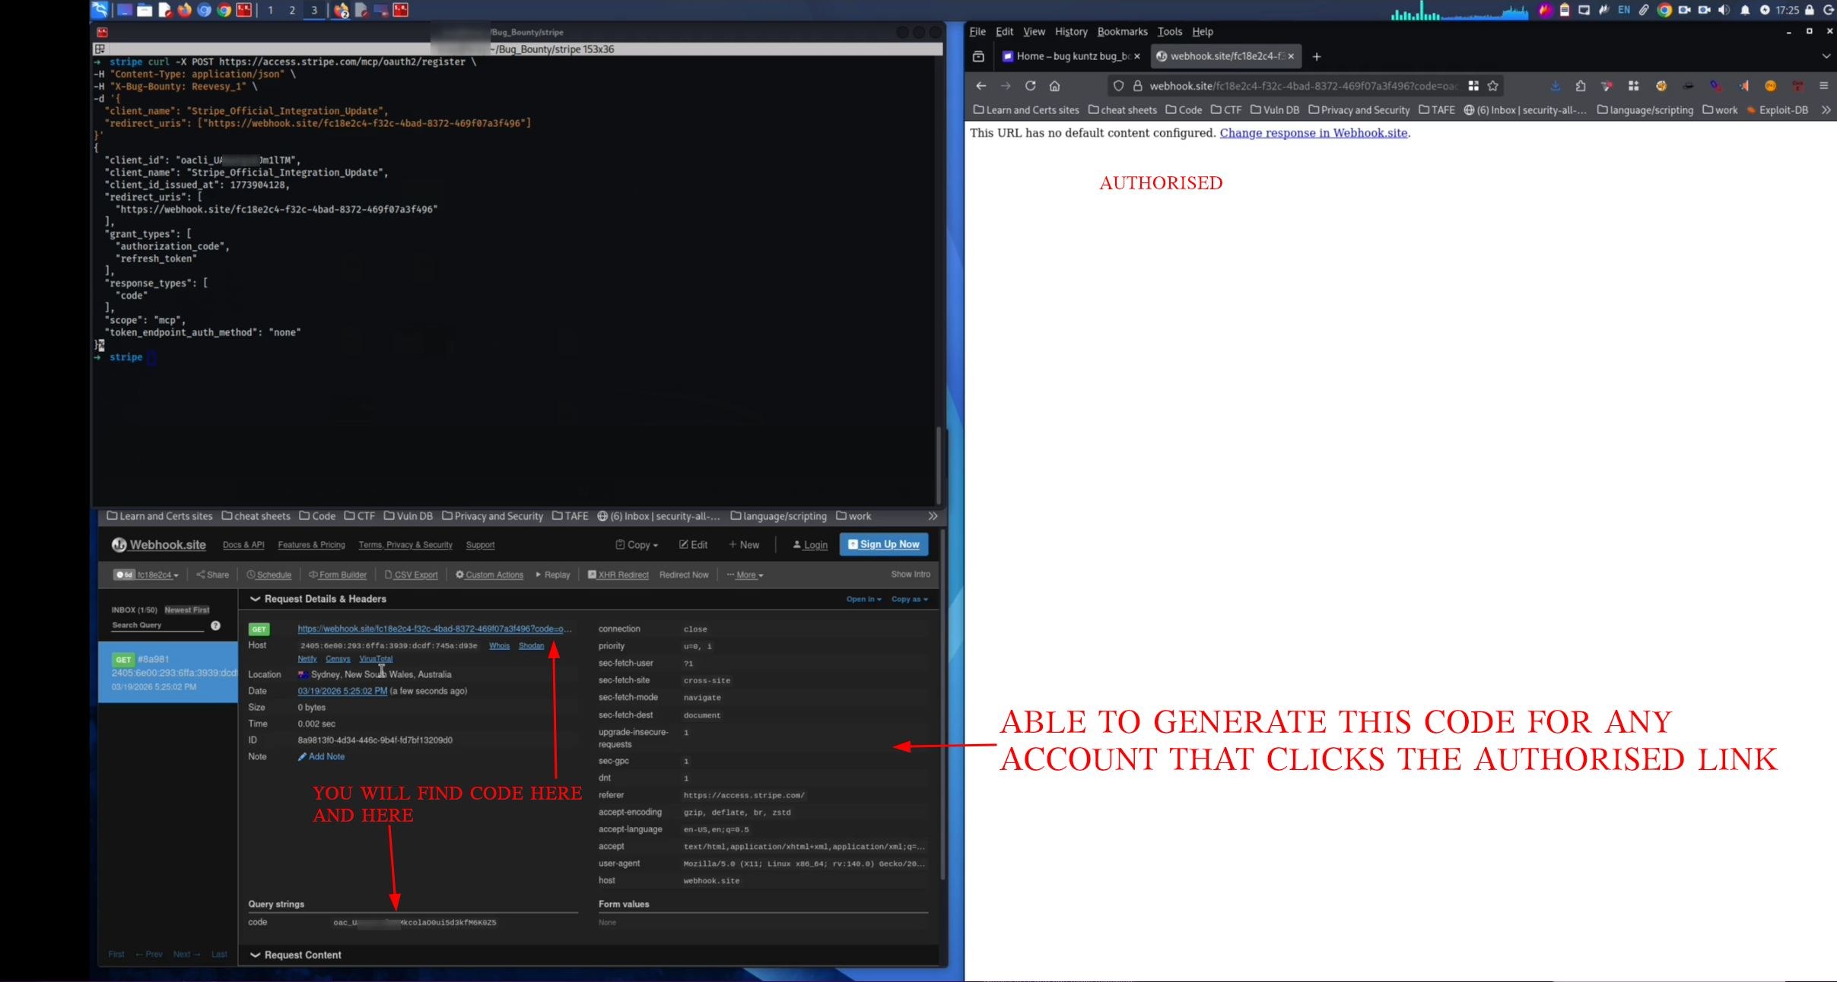Image resolution: width=1837 pixels, height=982 pixels.
Task: Open the Tools menu
Action: coord(1170,32)
